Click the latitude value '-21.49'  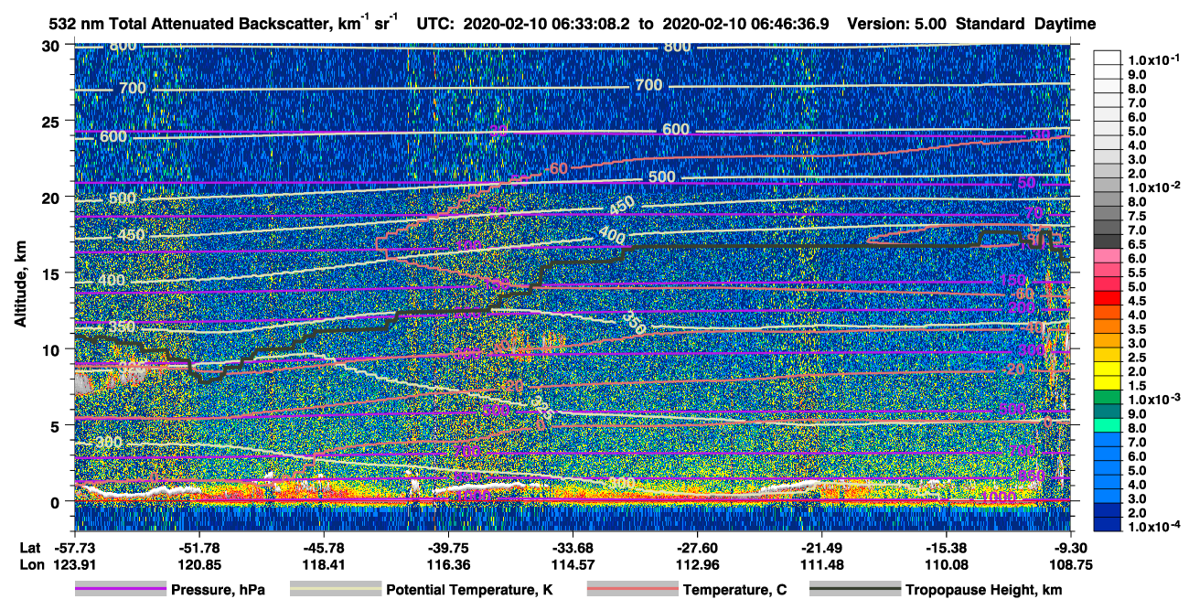pos(821,547)
